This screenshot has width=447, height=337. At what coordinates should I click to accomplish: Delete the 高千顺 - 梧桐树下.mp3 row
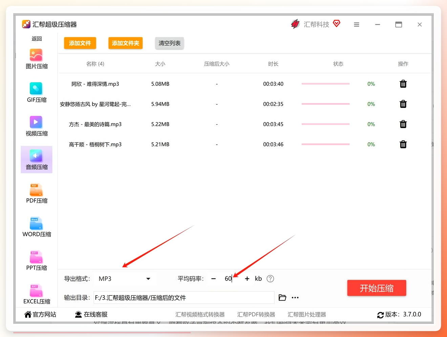403,144
